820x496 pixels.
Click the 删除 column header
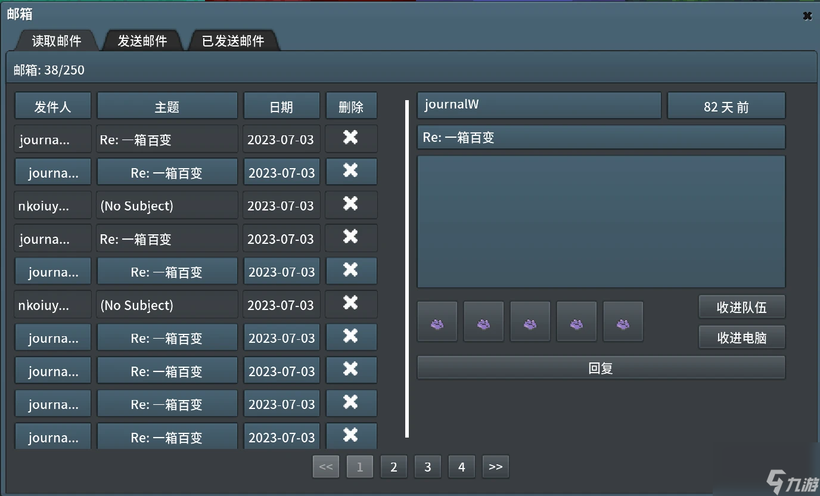click(x=351, y=106)
